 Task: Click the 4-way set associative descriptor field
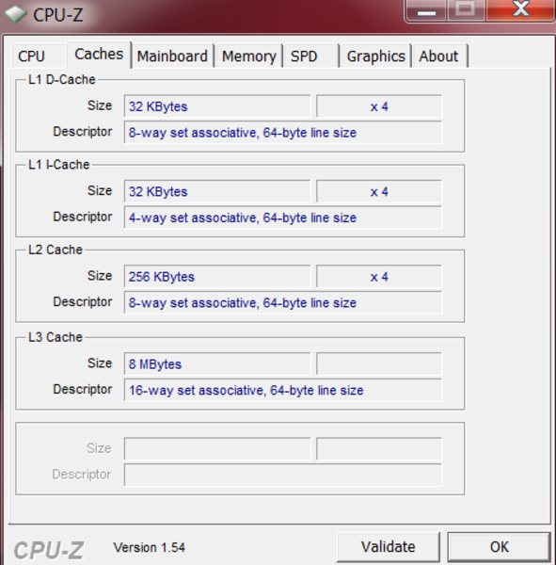point(282,218)
